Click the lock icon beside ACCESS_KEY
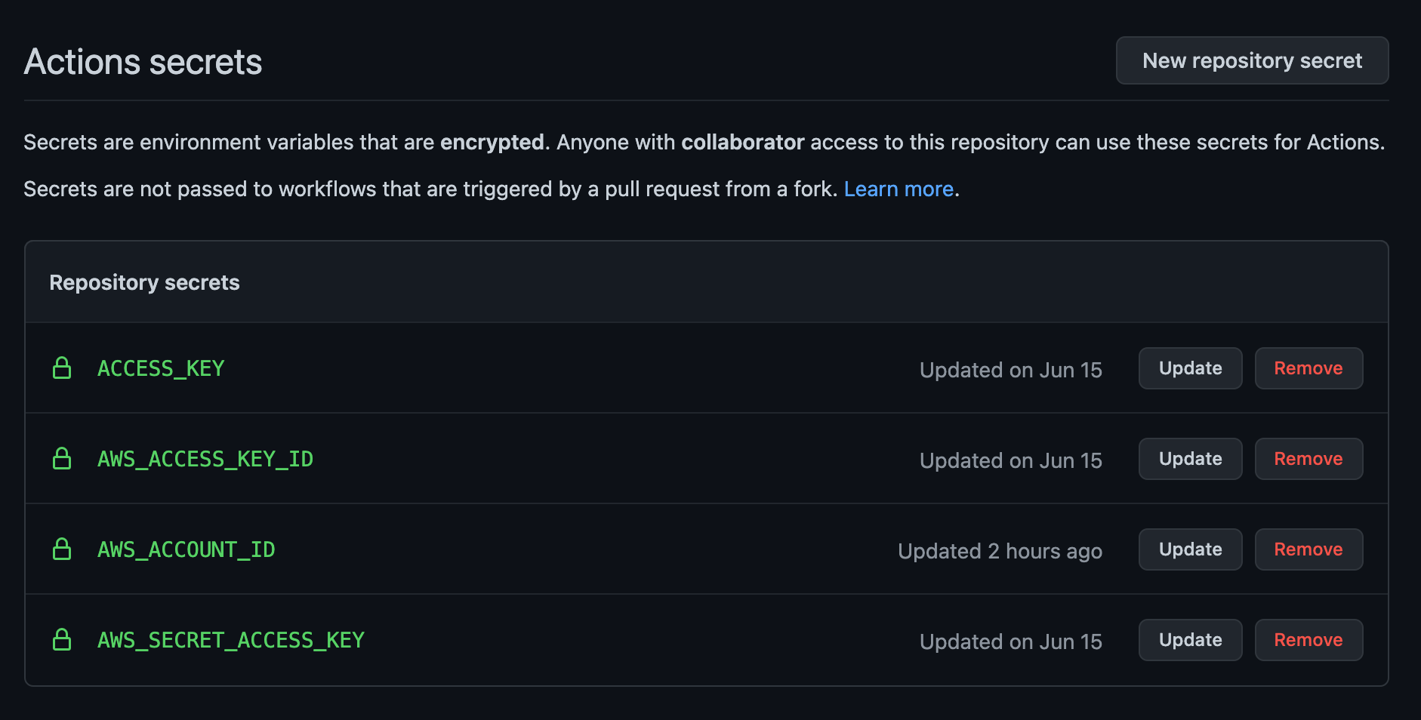The image size is (1421, 720). (x=62, y=368)
